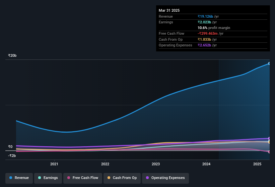275x187 pixels.
Task: Click the Operating Expenses label in tooltip
Action: tap(176, 45)
